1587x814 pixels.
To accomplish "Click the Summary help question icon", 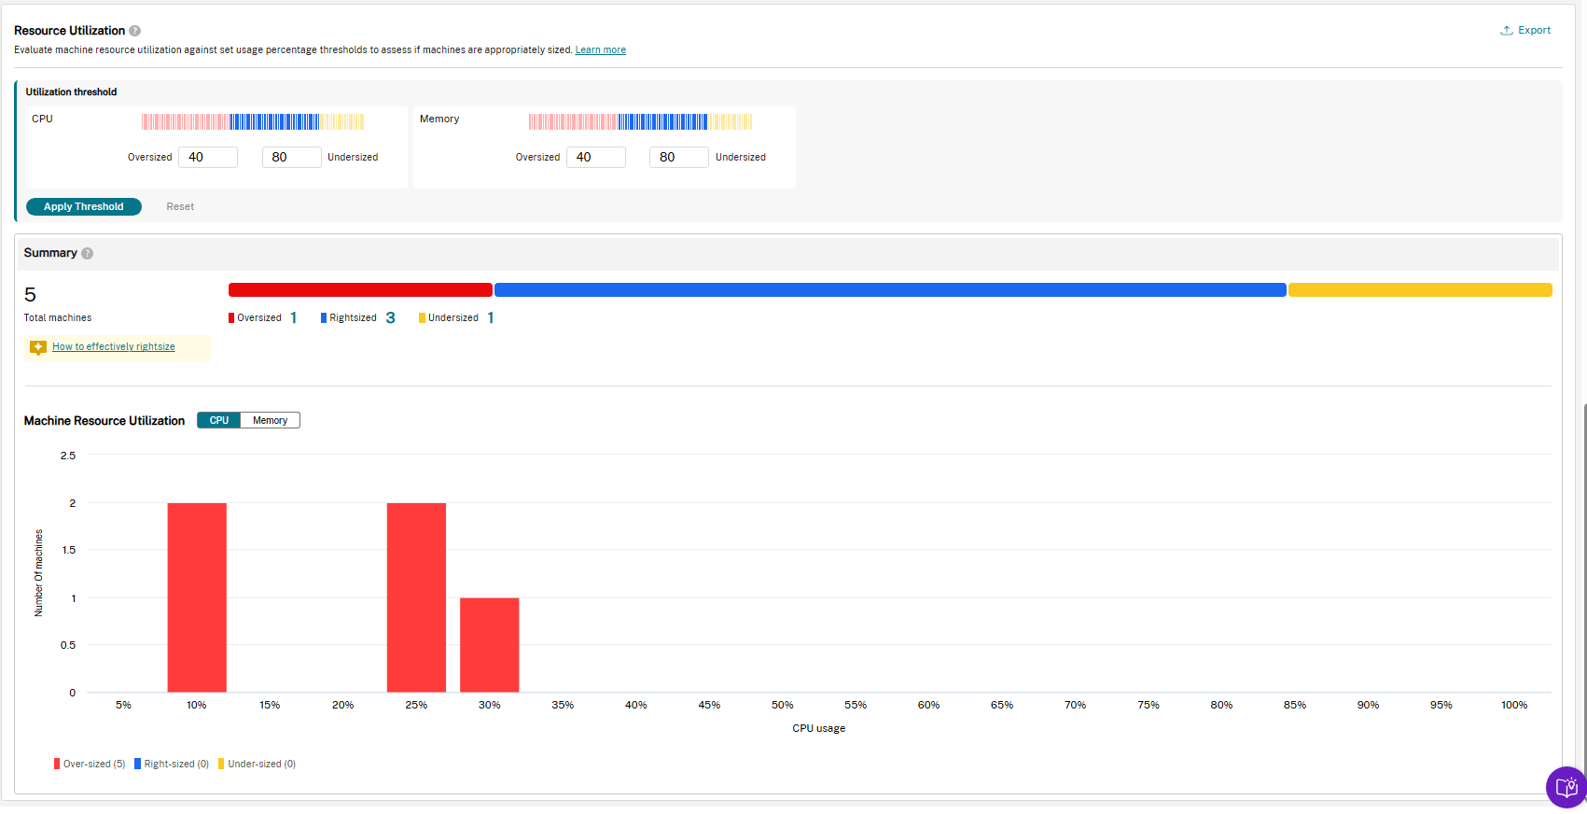I will tap(88, 253).
